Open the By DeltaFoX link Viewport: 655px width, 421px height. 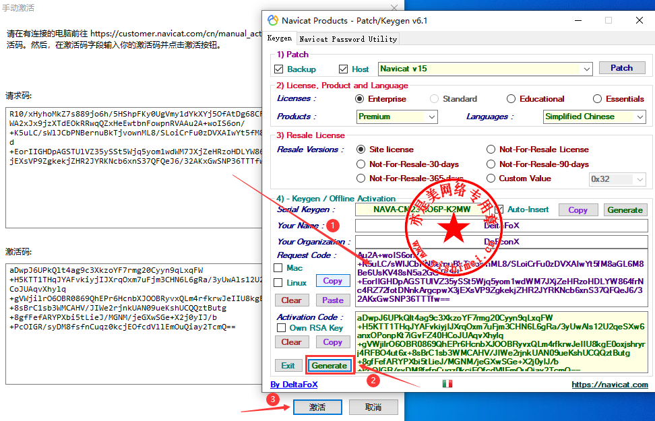point(294,384)
